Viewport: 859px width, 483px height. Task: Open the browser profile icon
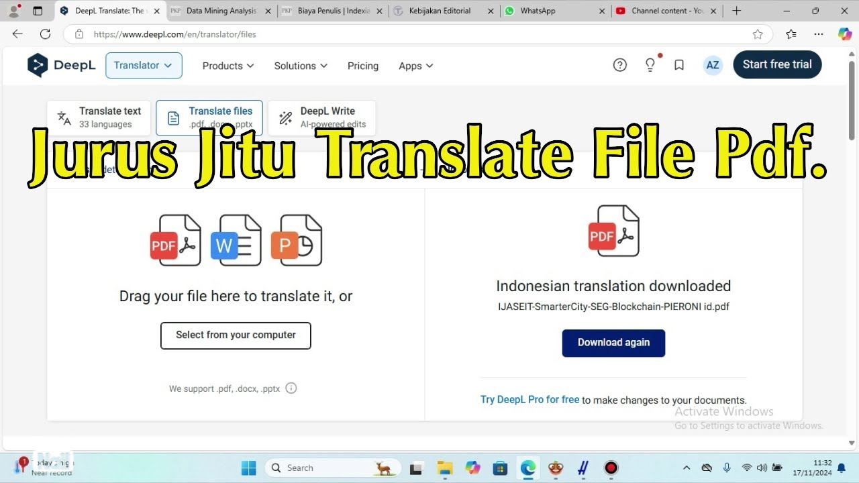[13, 11]
